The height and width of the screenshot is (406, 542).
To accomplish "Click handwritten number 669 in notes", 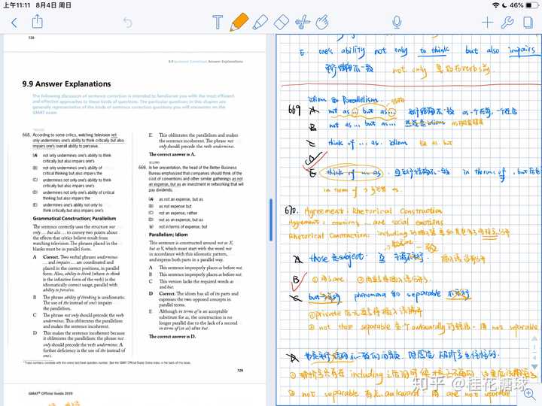I will coord(294,111).
